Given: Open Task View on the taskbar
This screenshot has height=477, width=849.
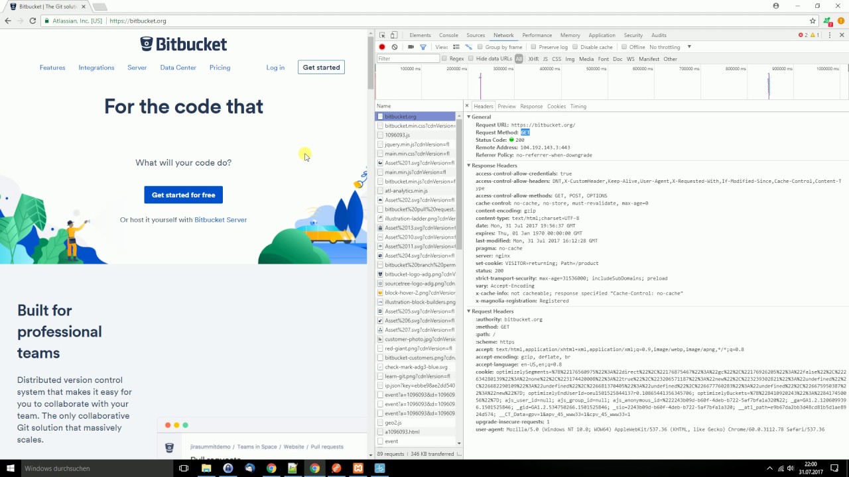Looking at the screenshot, I should pyautogui.click(x=184, y=468).
